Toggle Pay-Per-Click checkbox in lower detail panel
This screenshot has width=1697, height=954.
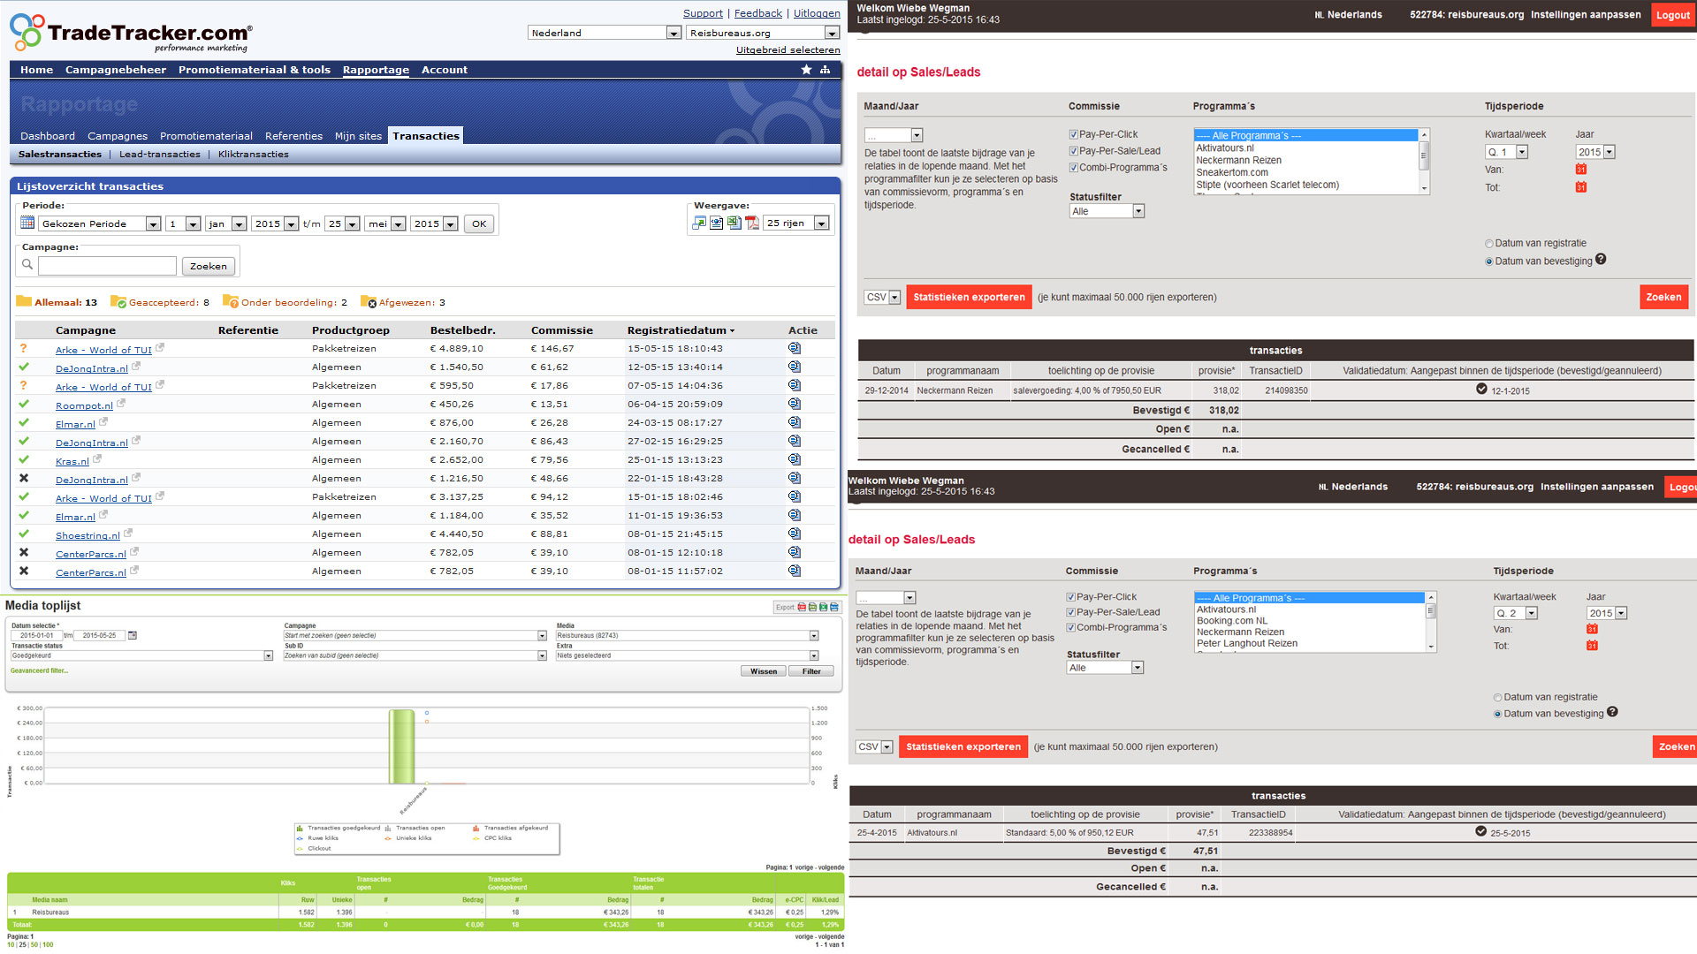tap(1071, 597)
